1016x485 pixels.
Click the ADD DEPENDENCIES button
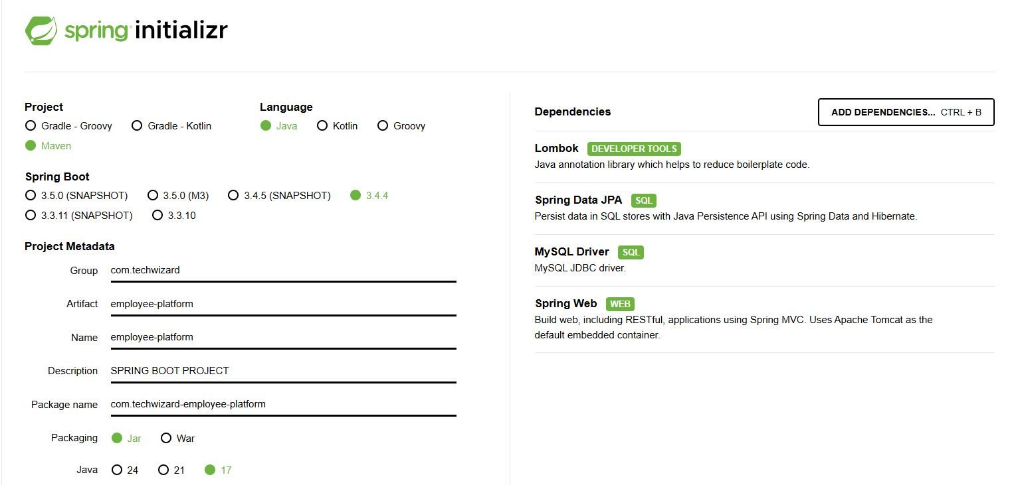click(x=905, y=112)
